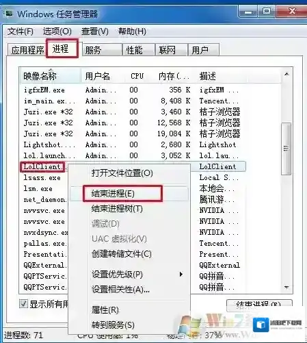Click the process list scrollbar thumb
Image resolution: width=307 pixels, height=343 pixels.
pos(286,149)
